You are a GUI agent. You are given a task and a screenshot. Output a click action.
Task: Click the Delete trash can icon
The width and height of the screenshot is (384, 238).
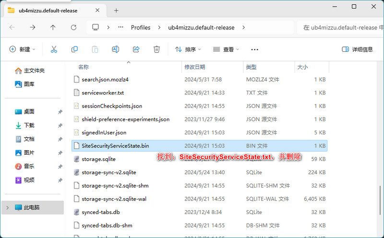point(157,49)
